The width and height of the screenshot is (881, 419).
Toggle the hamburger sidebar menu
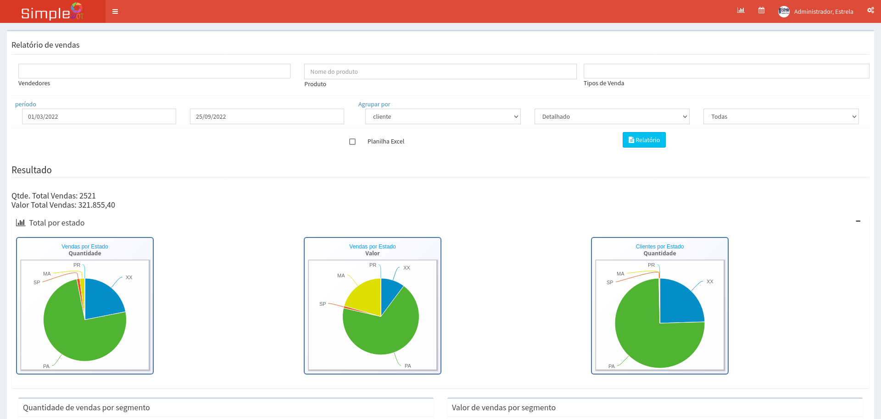pos(115,11)
